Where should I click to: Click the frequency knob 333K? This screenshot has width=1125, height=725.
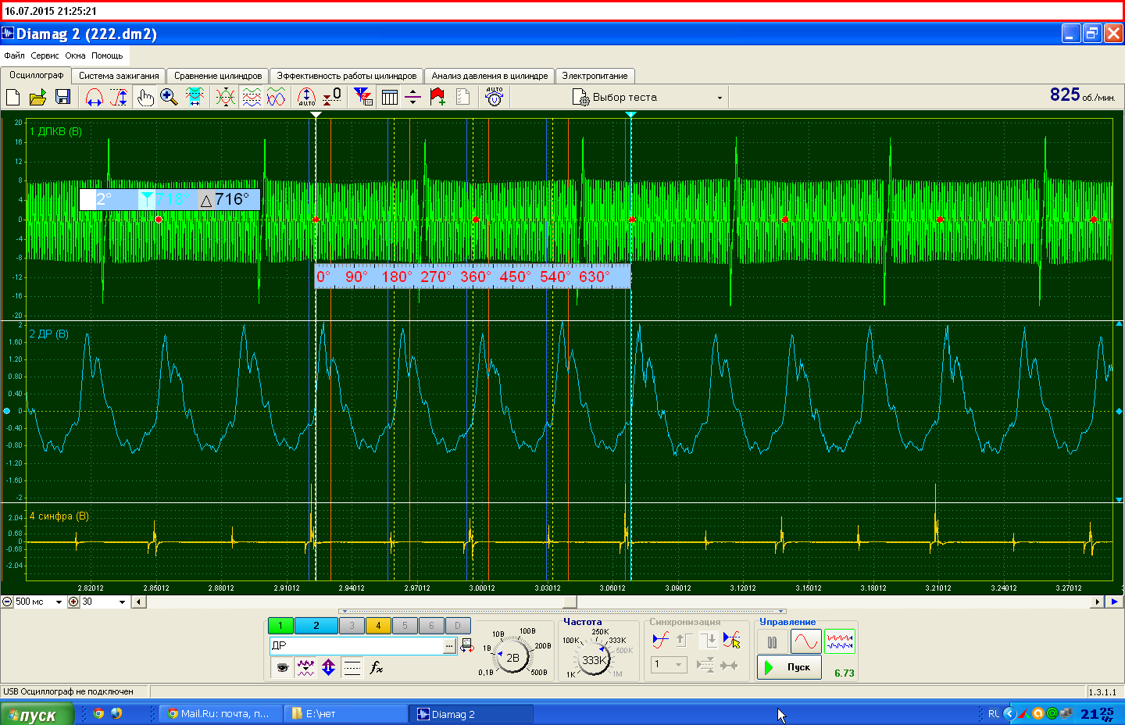coord(594,659)
